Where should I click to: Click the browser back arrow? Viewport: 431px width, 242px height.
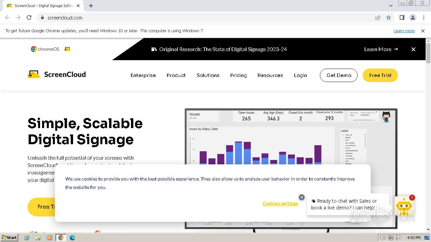tap(7, 17)
